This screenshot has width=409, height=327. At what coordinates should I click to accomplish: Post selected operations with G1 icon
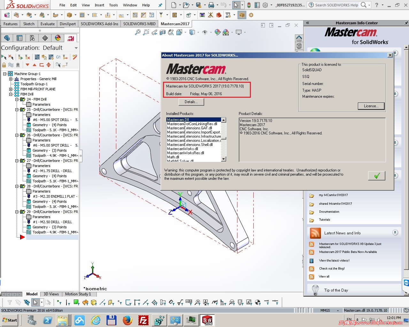[58, 57]
